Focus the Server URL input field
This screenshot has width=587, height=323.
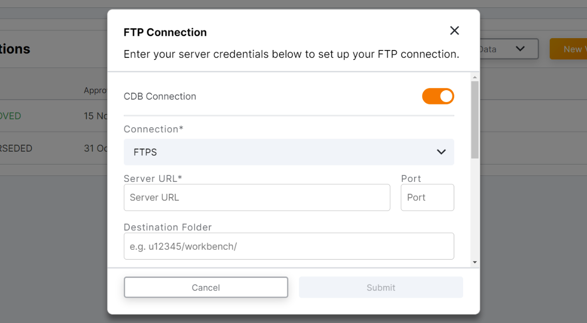[x=257, y=198]
